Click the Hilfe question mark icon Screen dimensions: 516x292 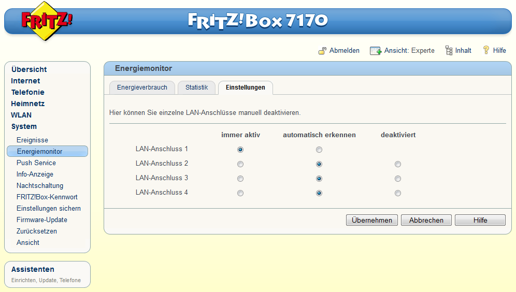point(486,50)
